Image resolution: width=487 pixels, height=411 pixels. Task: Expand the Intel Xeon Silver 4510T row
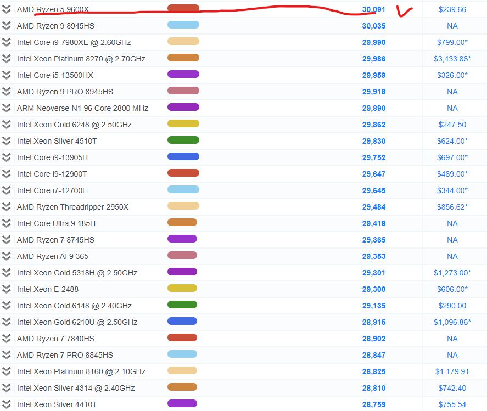click(6, 141)
